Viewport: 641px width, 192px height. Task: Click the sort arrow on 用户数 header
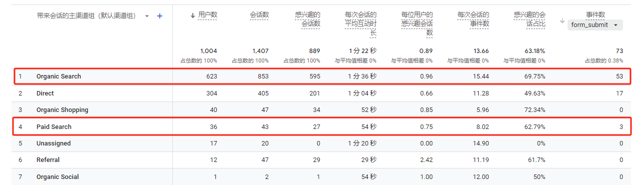point(193,15)
